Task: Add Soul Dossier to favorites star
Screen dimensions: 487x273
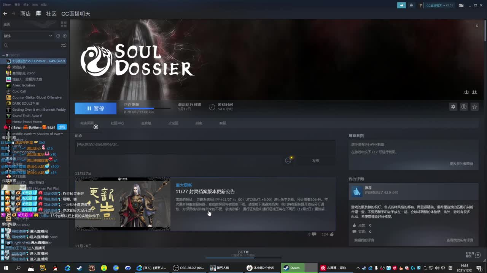Action: [474, 107]
